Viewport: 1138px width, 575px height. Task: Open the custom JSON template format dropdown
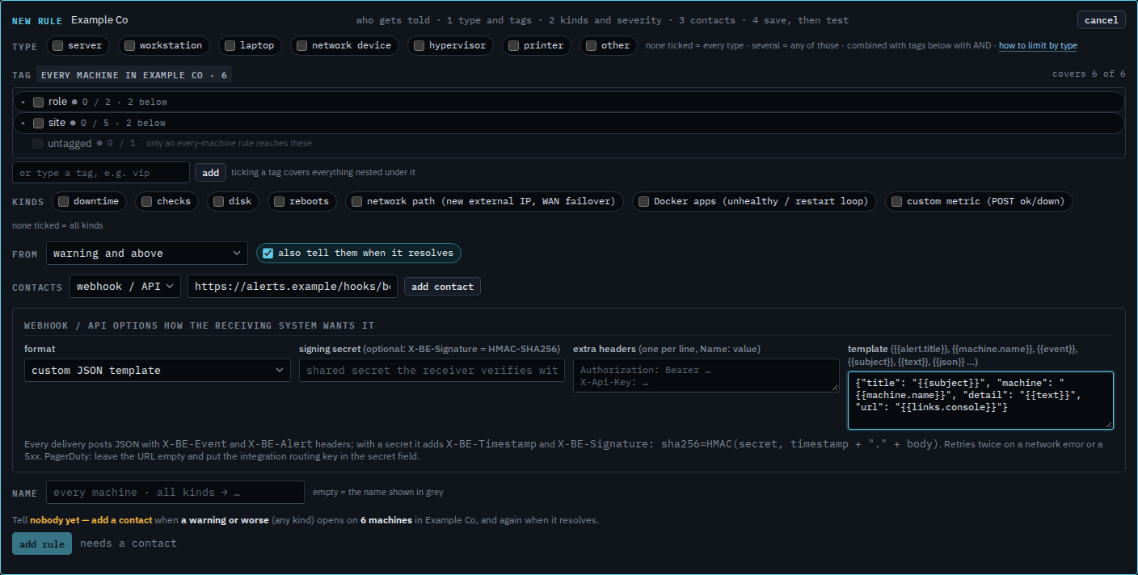pyautogui.click(x=158, y=371)
